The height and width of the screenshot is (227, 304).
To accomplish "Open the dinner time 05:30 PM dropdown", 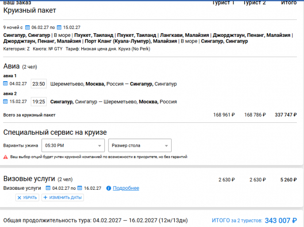I will pos(73,145).
